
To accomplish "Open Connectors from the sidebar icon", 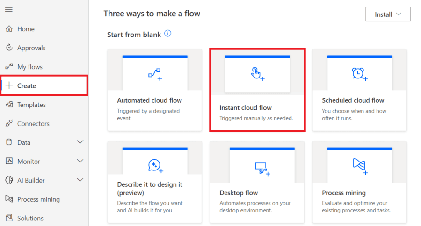I will [9, 124].
